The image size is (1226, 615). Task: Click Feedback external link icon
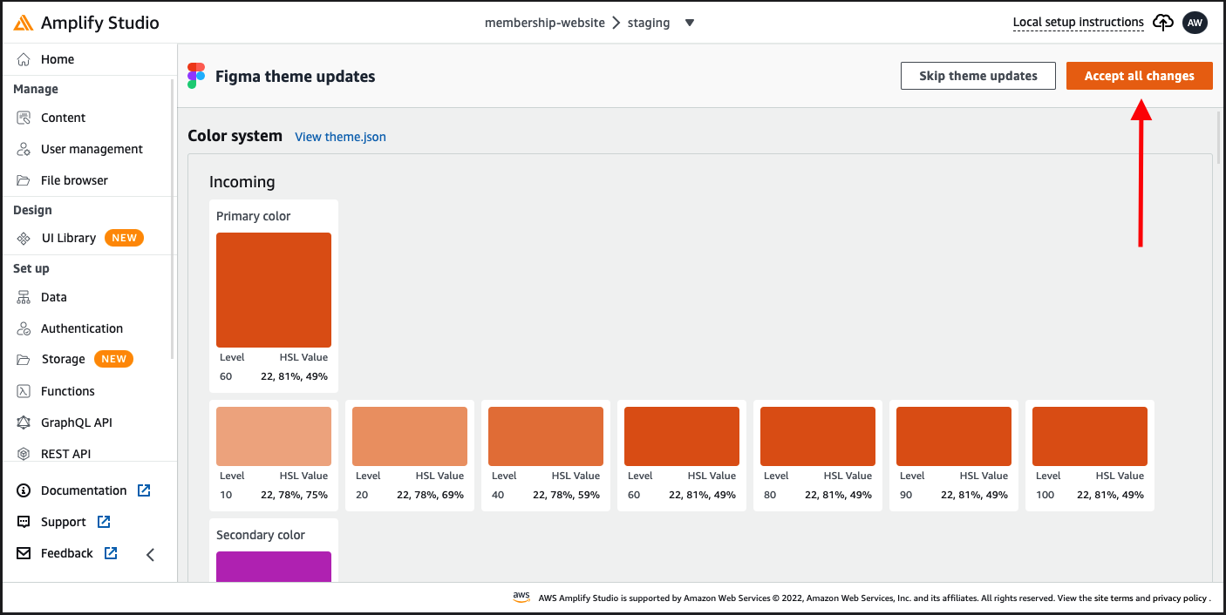click(x=111, y=553)
